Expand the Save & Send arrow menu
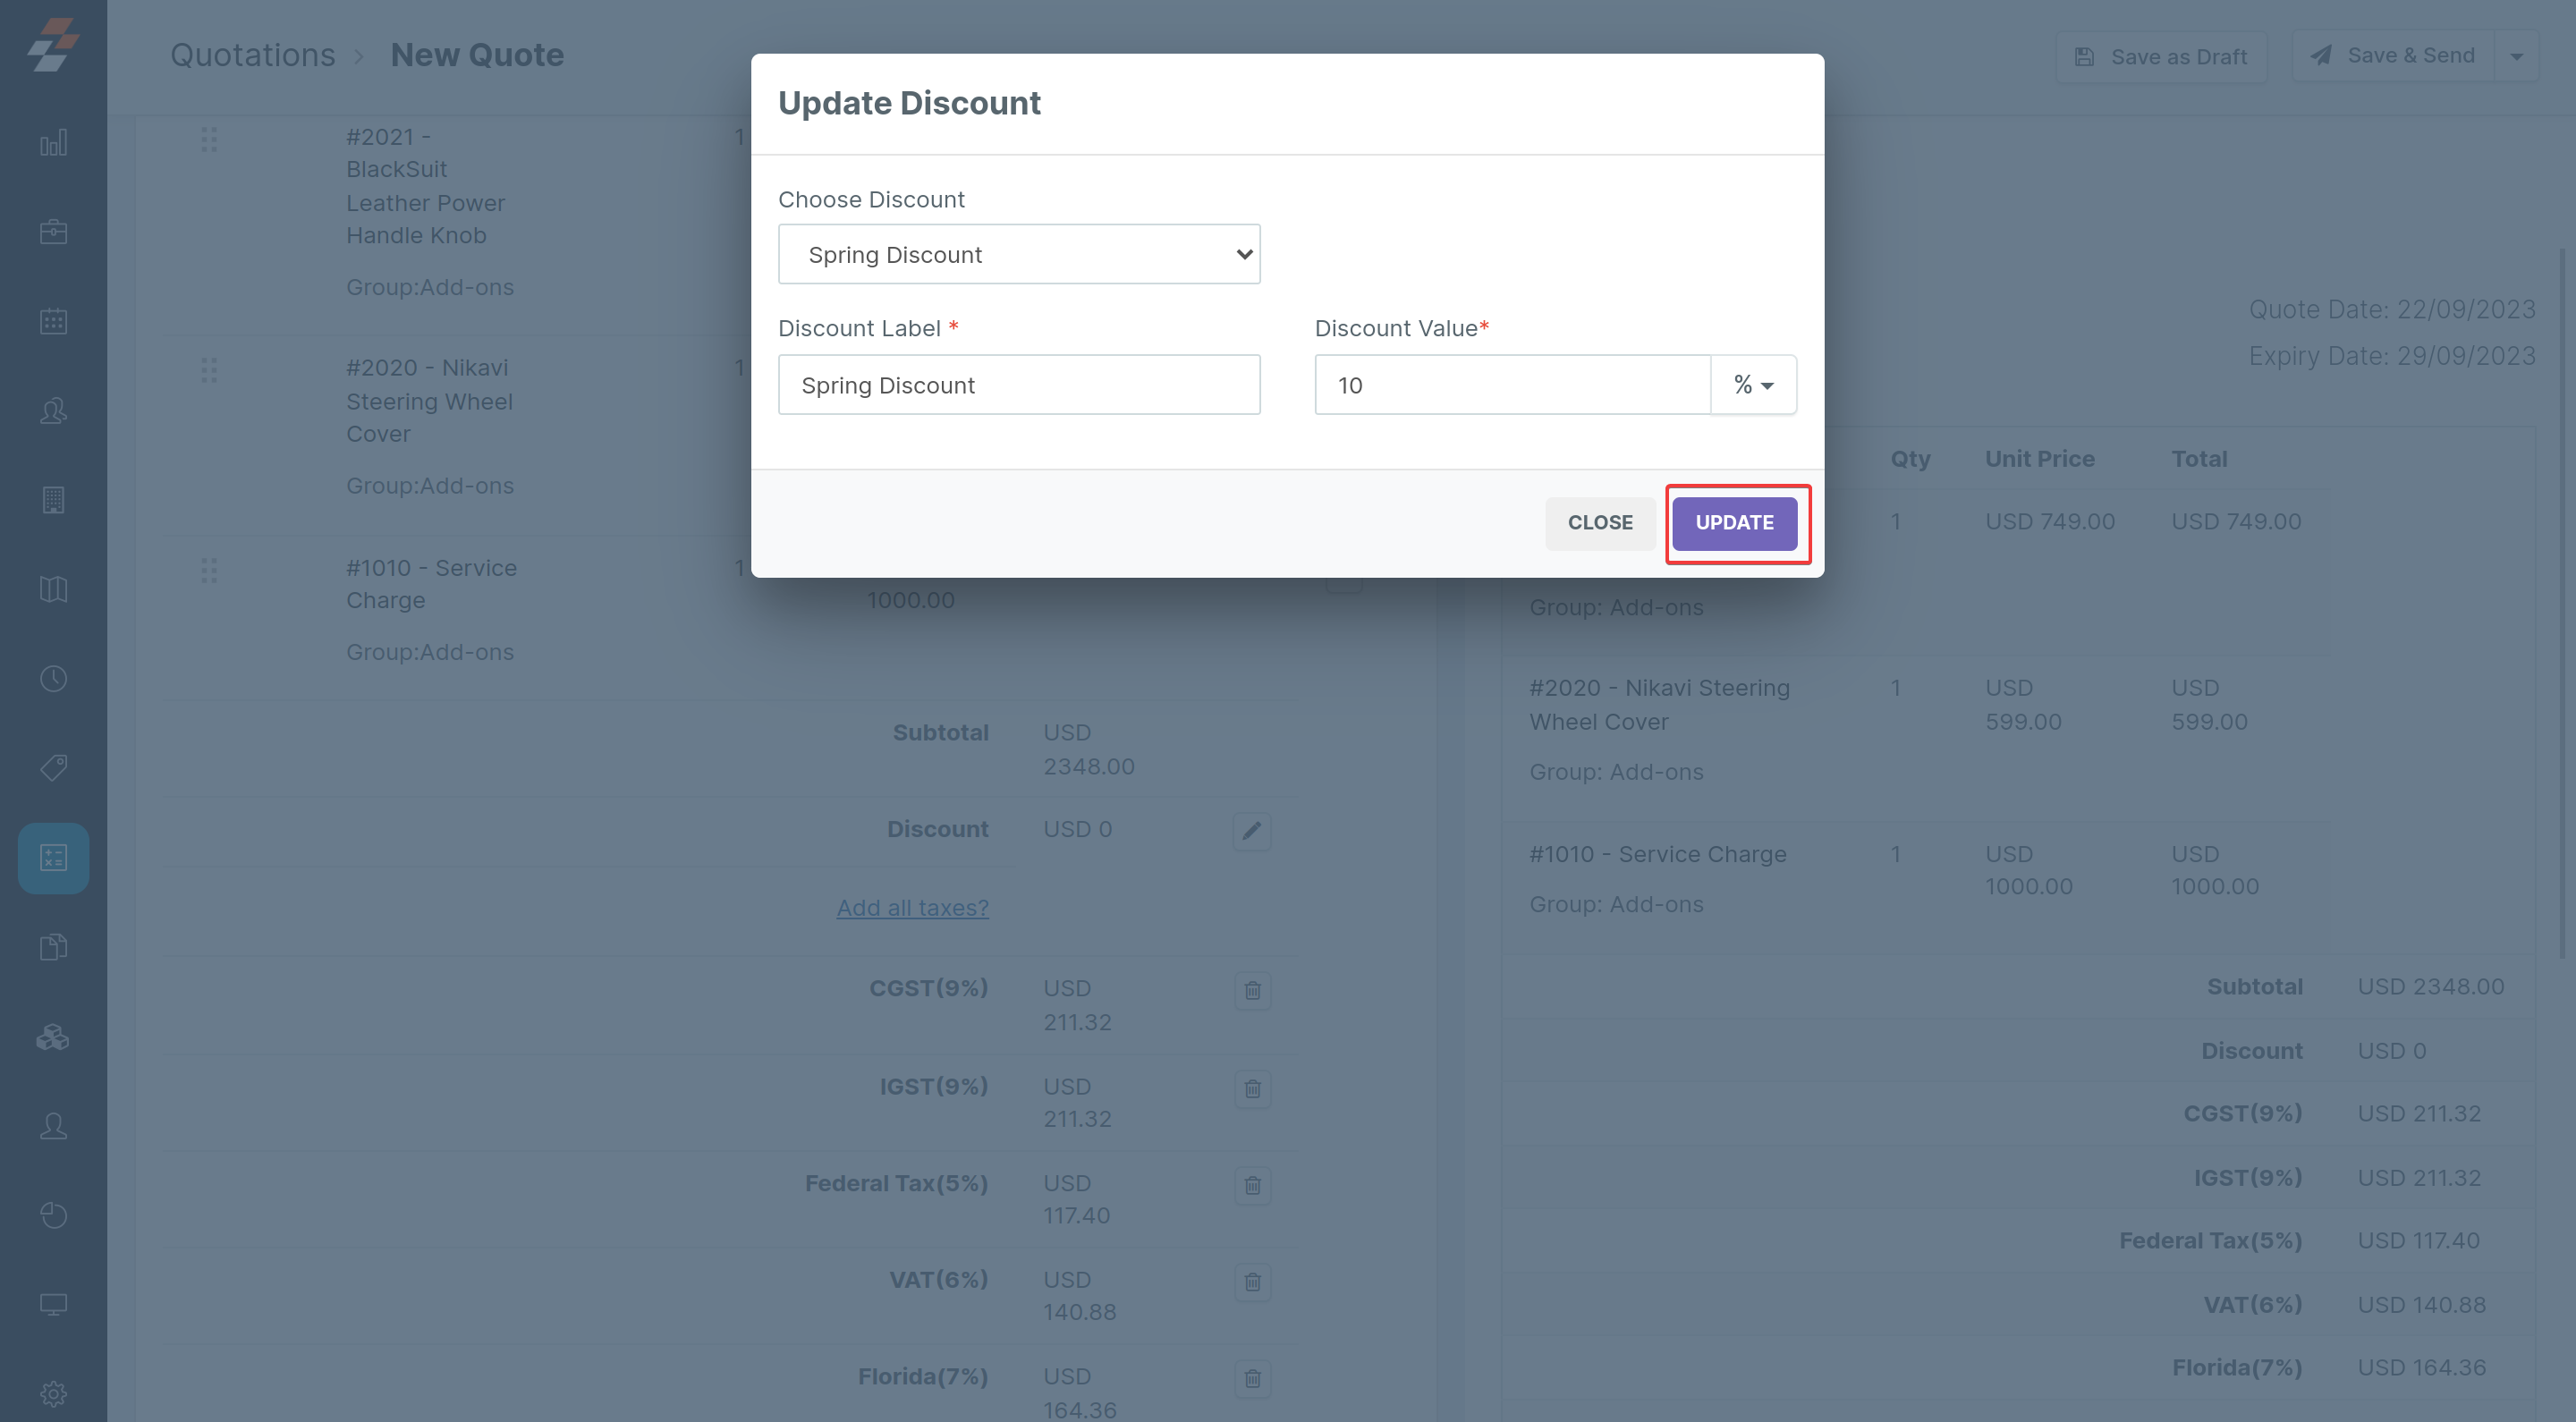 tap(2516, 57)
